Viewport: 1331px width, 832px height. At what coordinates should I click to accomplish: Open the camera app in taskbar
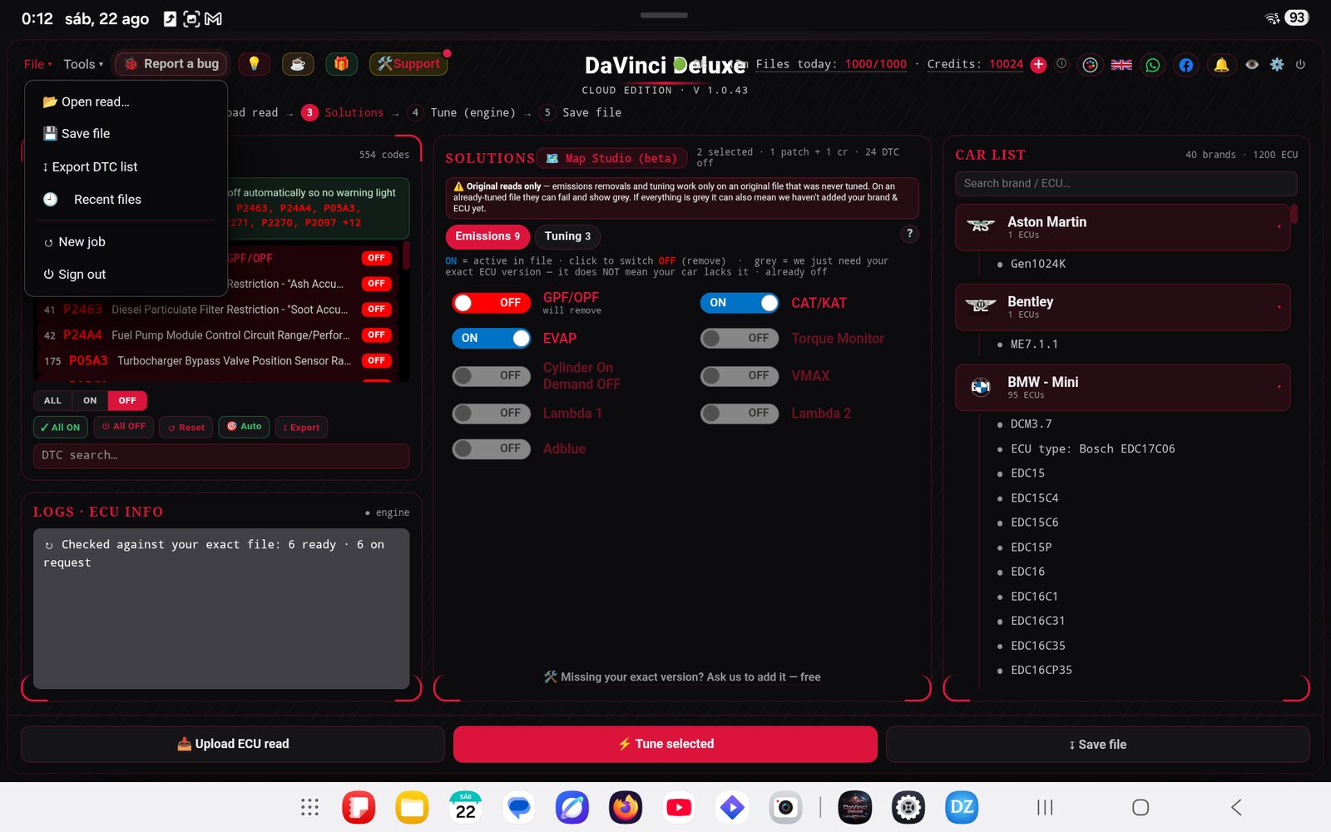(785, 807)
